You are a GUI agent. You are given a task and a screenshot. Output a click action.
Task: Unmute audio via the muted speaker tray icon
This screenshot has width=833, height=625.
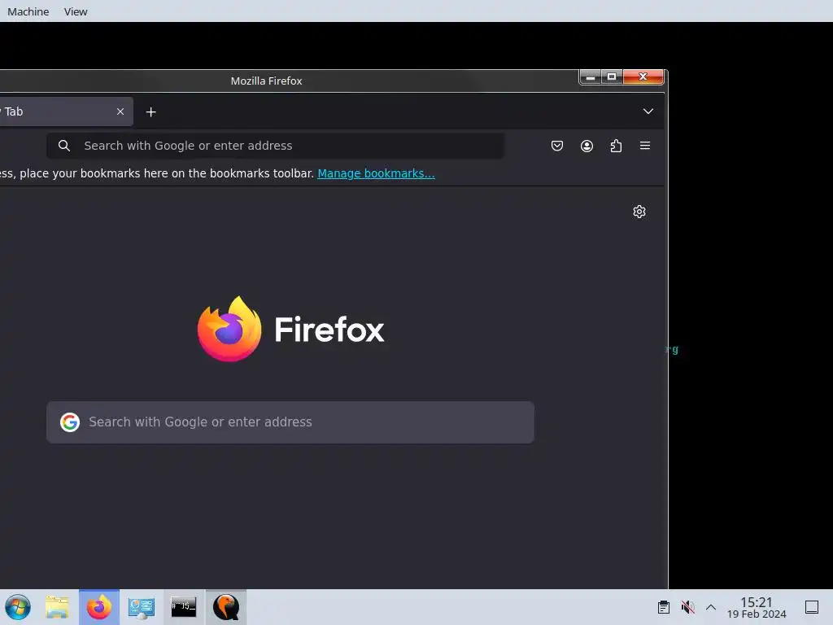(687, 607)
